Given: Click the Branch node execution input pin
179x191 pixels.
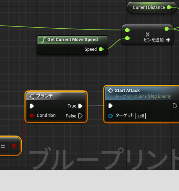Looking at the screenshot, I should pyautogui.click(x=32, y=106).
